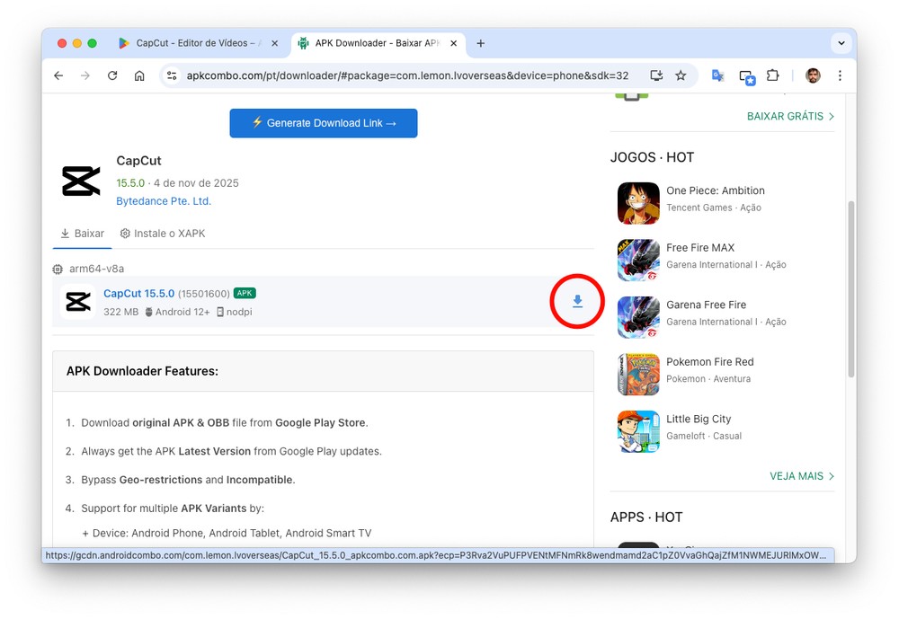Expand the tab search dropdown arrow
This screenshot has height=619, width=899.
click(x=841, y=43)
